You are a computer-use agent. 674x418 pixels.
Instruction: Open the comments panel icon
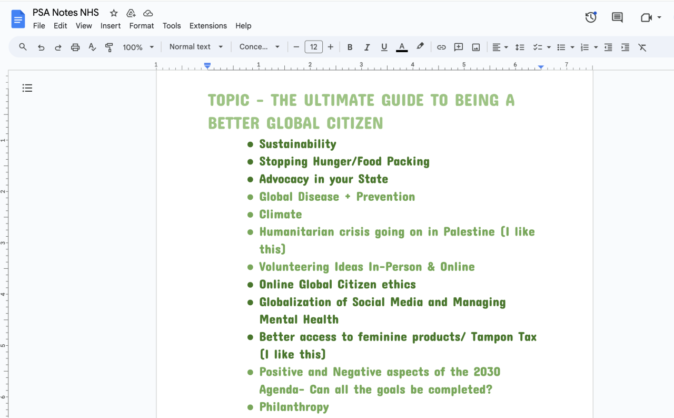click(617, 17)
